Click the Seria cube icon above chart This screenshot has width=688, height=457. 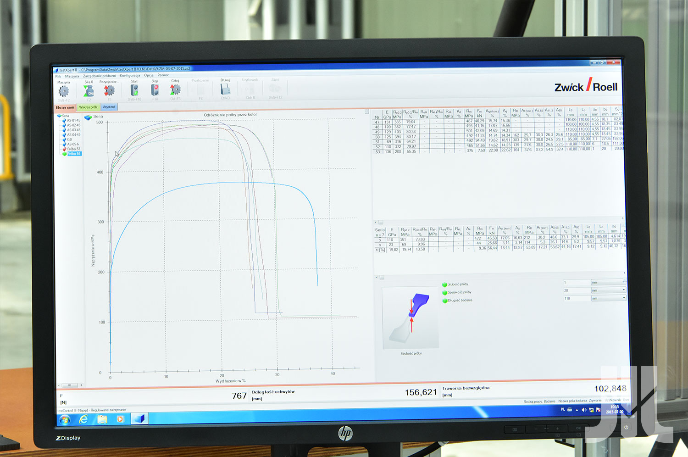pyautogui.click(x=88, y=117)
